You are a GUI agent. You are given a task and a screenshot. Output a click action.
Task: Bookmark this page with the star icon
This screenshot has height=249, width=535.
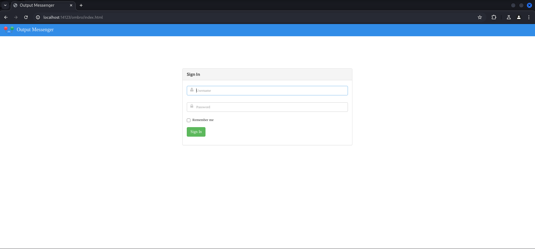(x=480, y=17)
